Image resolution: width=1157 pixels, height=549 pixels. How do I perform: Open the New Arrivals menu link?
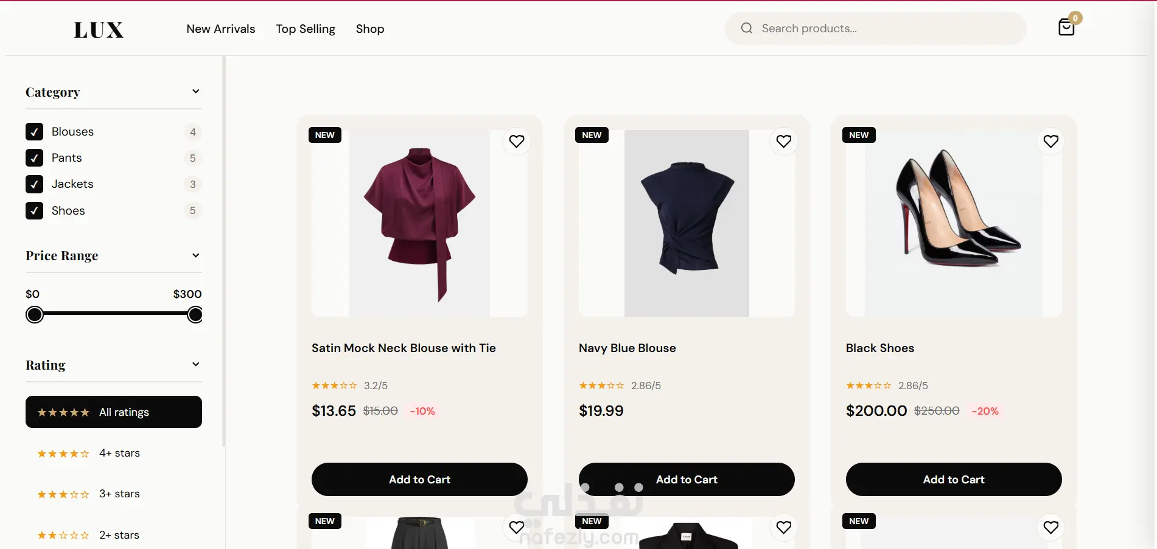[x=221, y=29]
